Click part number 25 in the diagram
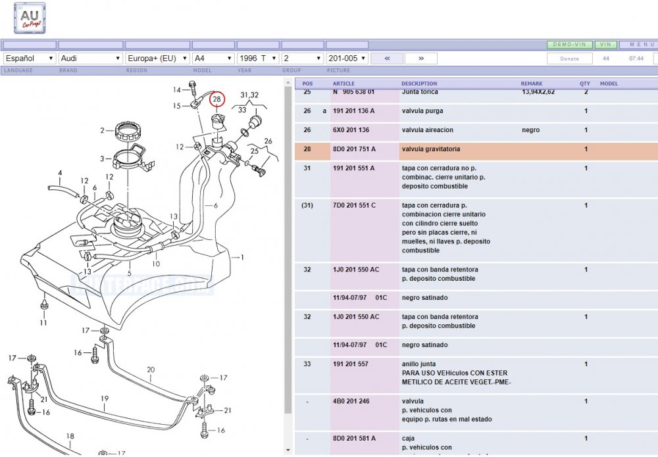 tap(254, 151)
